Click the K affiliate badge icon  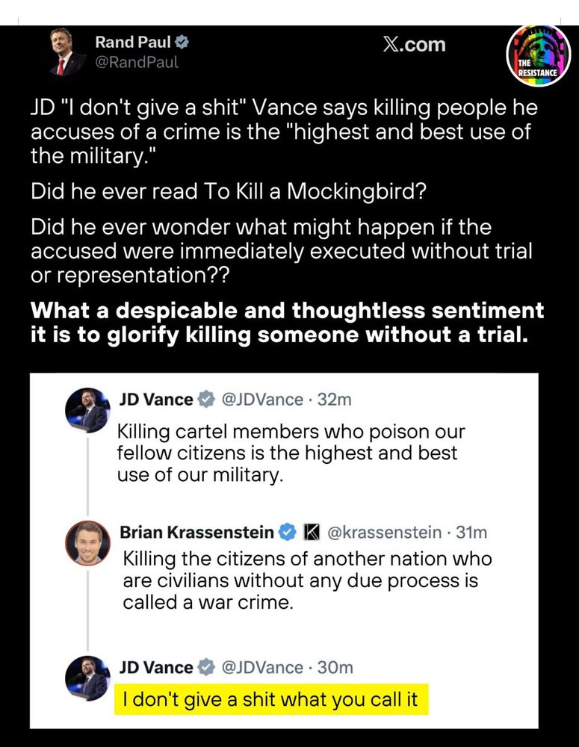tap(312, 532)
